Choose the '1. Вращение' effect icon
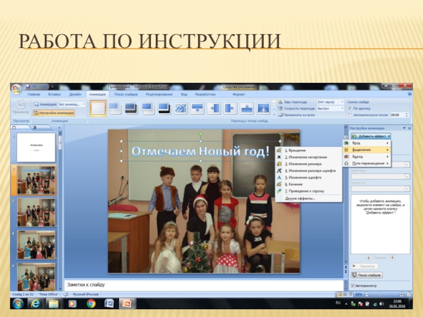 pos(279,151)
